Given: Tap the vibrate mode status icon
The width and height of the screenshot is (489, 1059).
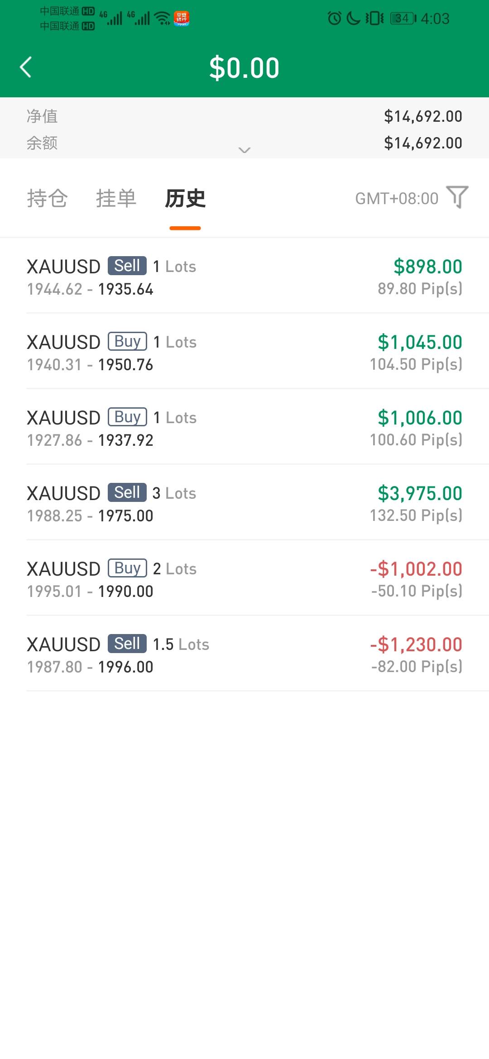Looking at the screenshot, I should (374, 19).
